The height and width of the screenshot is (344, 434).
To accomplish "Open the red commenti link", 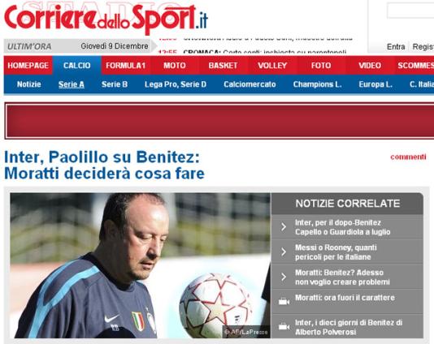I will [x=408, y=157].
